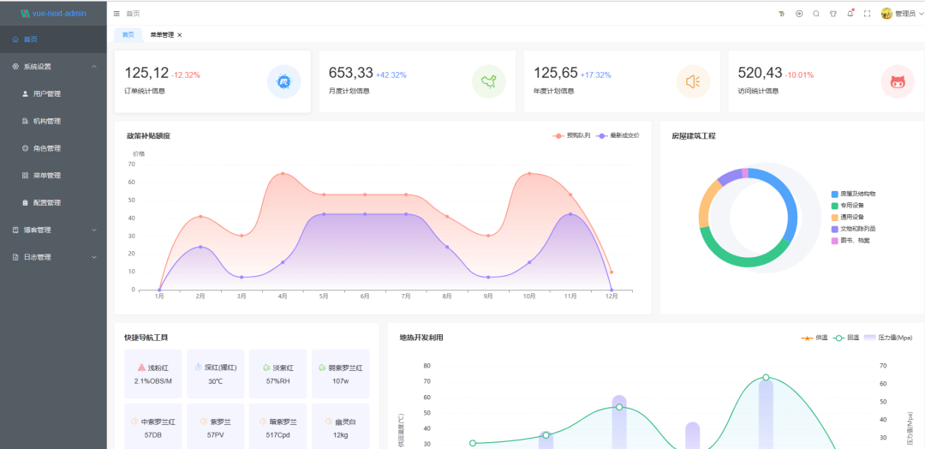
Task: Click the T-shirt theme icon
Action: click(833, 14)
